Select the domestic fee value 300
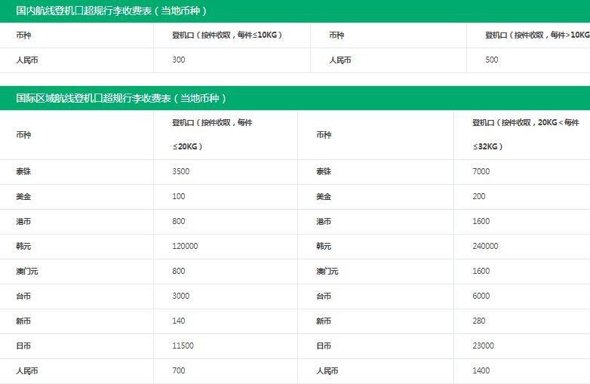The width and height of the screenshot is (590, 384). coord(179,60)
